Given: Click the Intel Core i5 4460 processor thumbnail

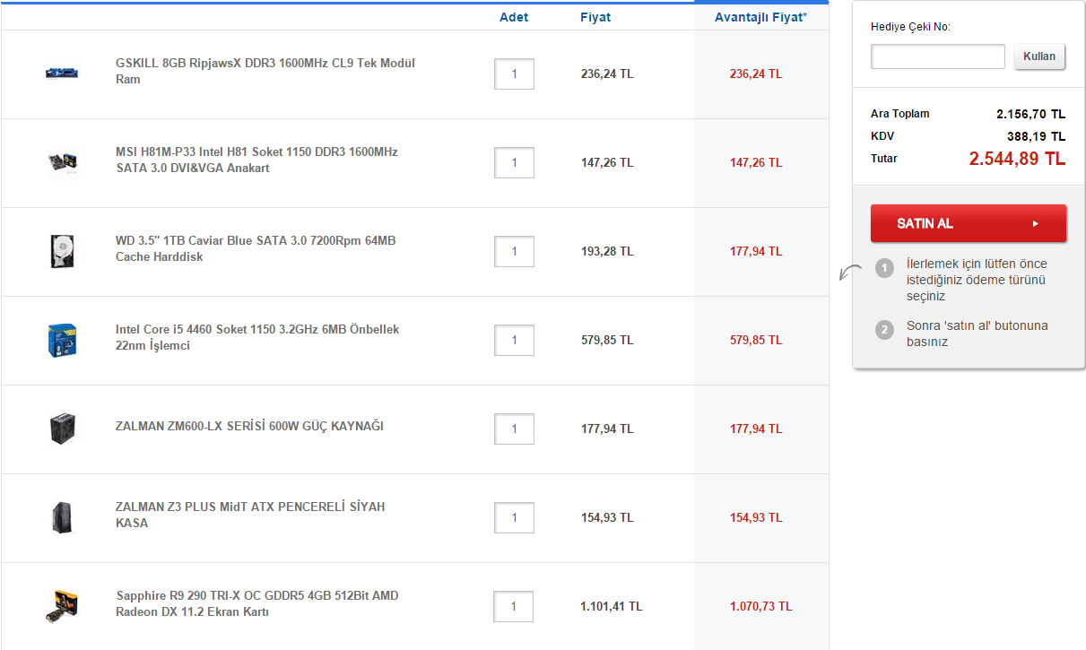Looking at the screenshot, I should [x=62, y=340].
